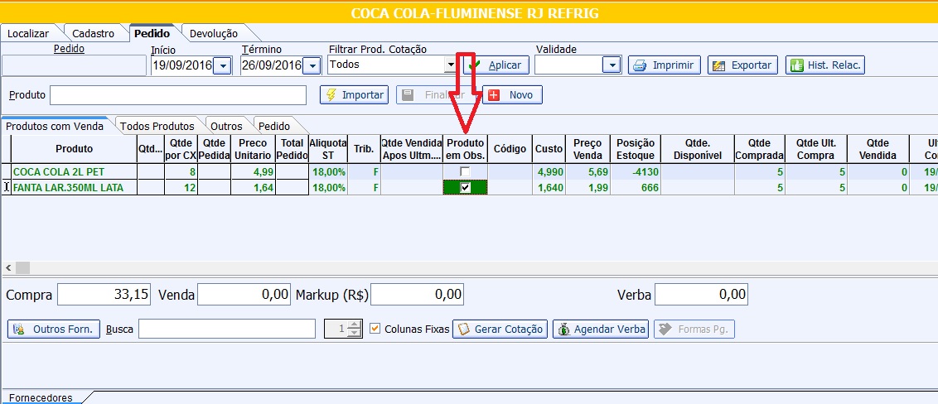This screenshot has height=404, width=938.
Task: Uncheck Produto em Obs. for FANTA LAR.350ML LATA
Action: [x=465, y=188]
